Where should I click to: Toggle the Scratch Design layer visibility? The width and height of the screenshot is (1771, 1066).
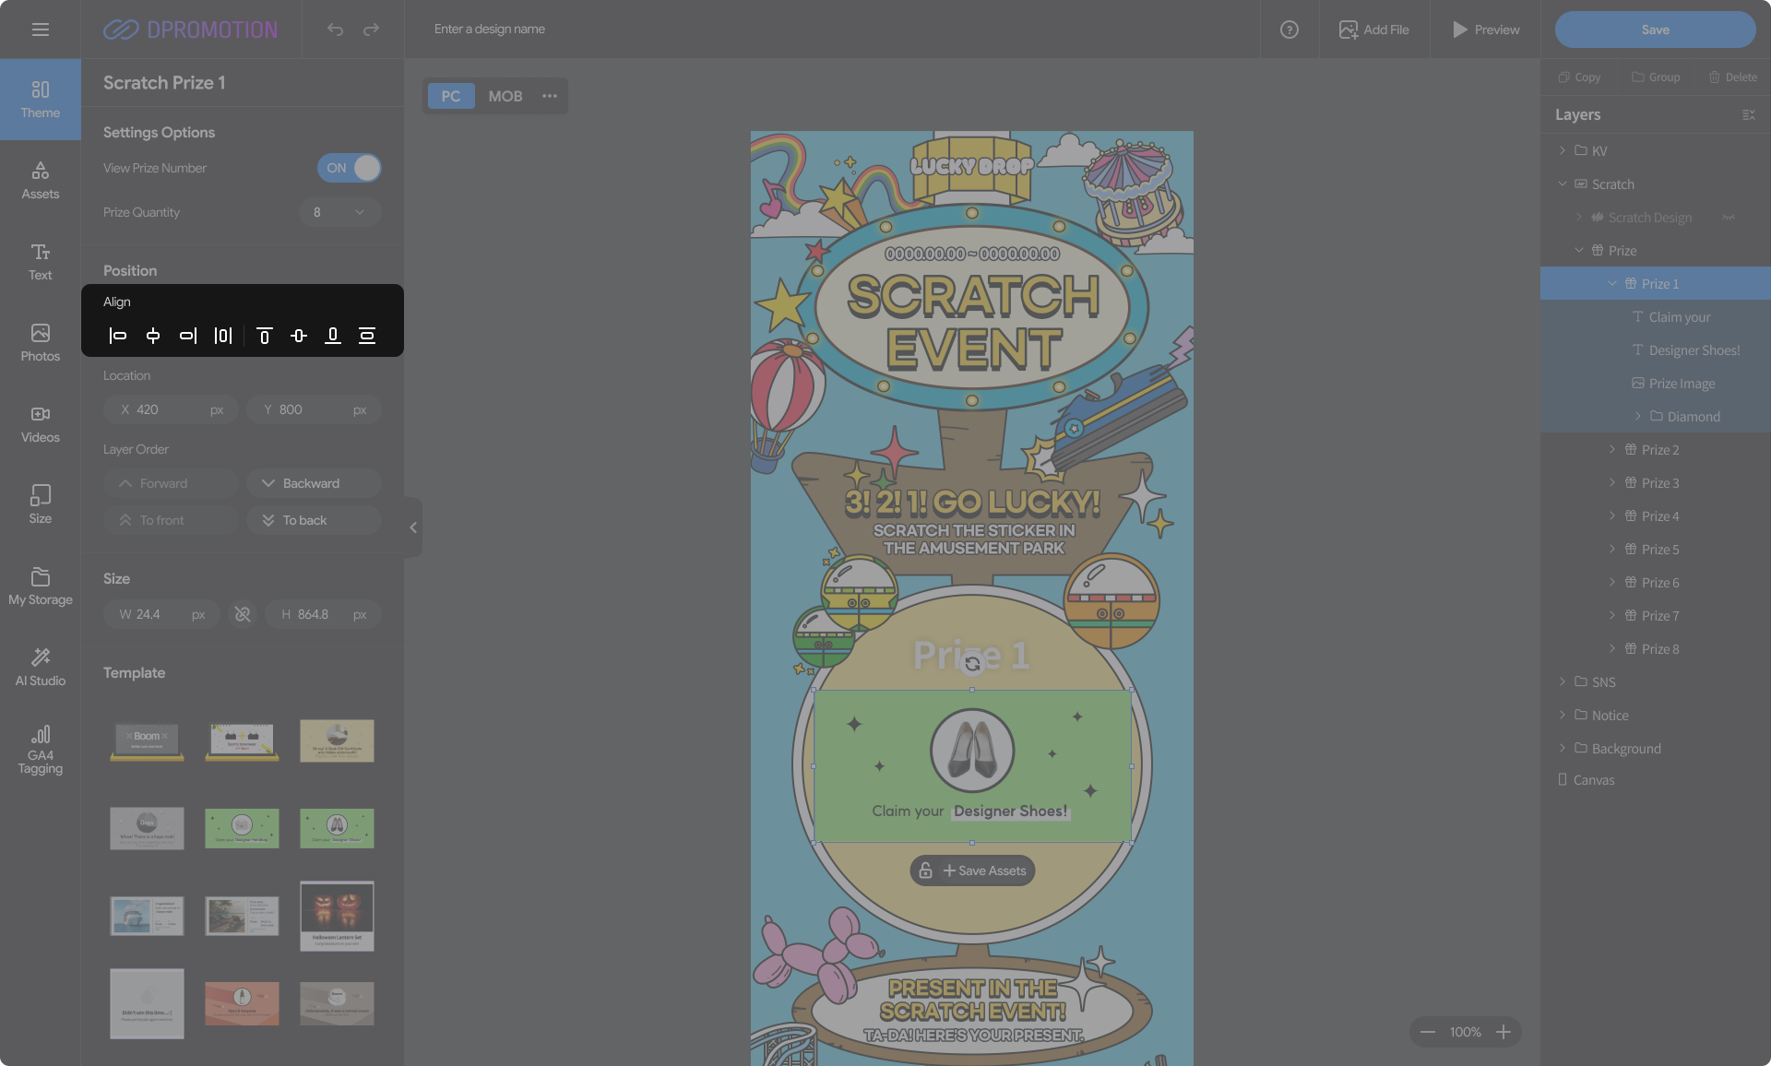click(1728, 218)
